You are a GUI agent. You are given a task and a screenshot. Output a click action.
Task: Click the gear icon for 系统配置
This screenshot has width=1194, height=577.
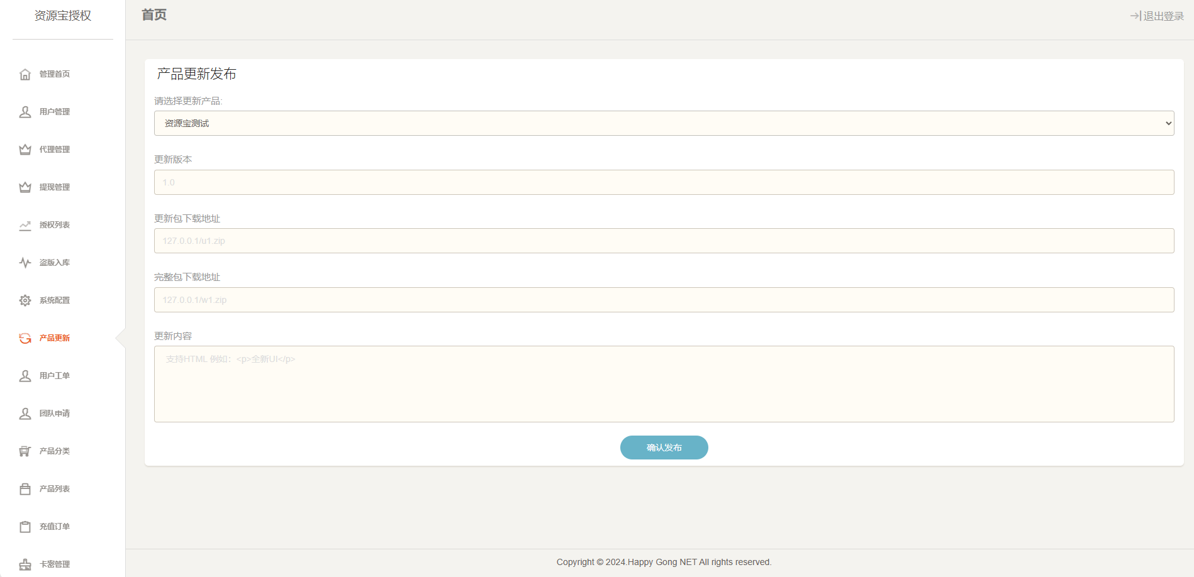(x=25, y=300)
